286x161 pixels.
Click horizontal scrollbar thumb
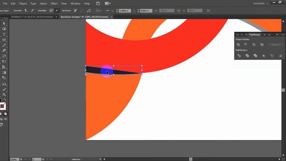(x=191, y=159)
